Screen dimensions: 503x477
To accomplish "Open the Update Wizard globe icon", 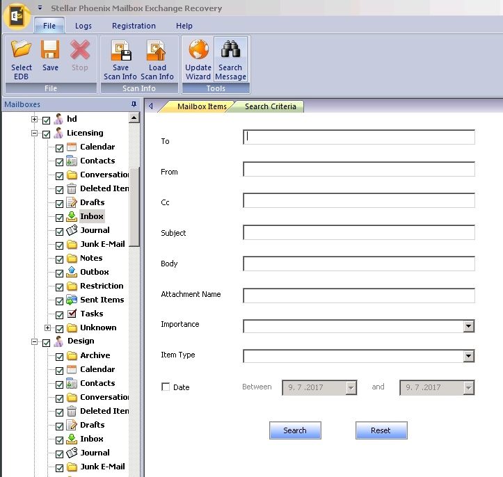I will 198,49.
